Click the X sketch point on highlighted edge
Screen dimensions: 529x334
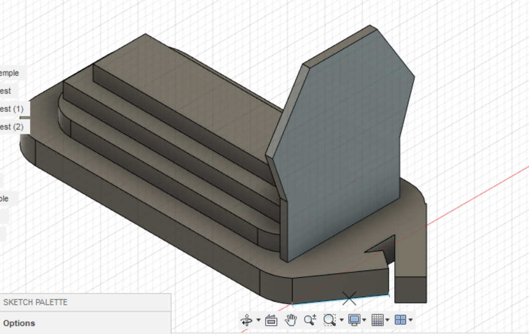[349, 298]
